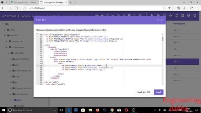201x113 pixels.
Task: Click the domains breadcrumb link
Action: click(x=26, y=16)
